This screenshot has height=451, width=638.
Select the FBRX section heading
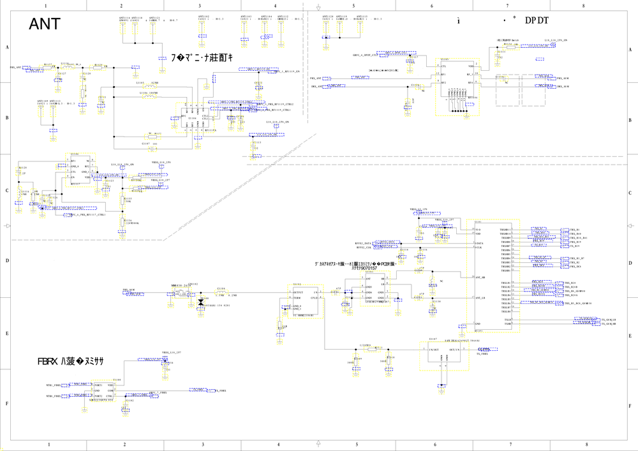pos(71,360)
